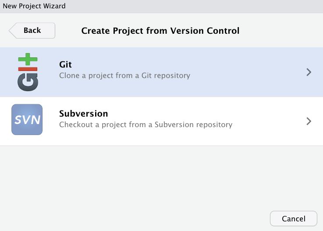The width and height of the screenshot is (323, 231).
Task: Click the blue SVN icon
Action: (27, 119)
